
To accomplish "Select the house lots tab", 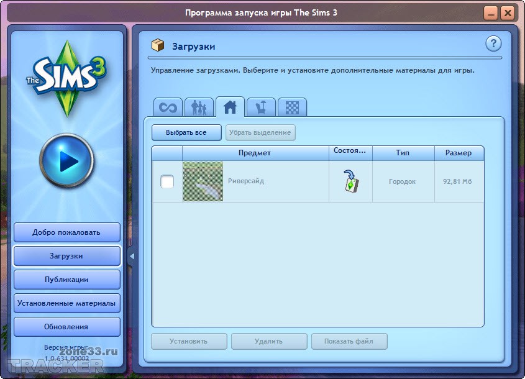I will tap(230, 107).
